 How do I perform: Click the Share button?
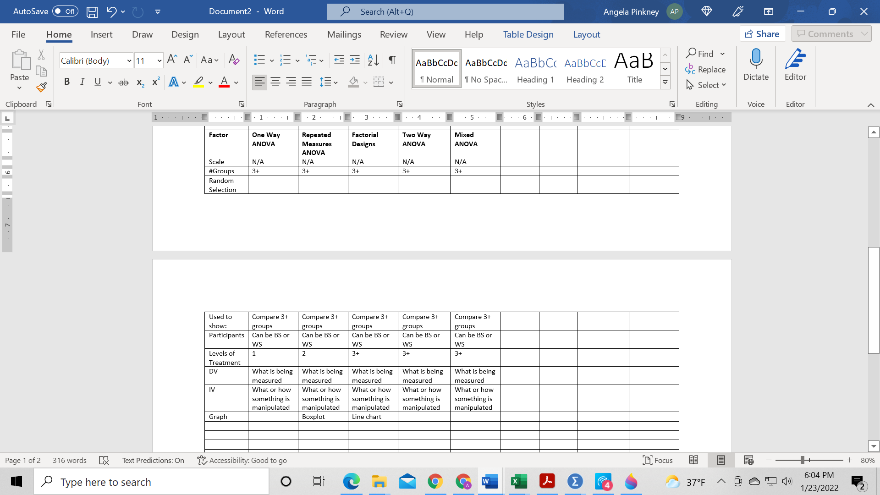pyautogui.click(x=762, y=34)
